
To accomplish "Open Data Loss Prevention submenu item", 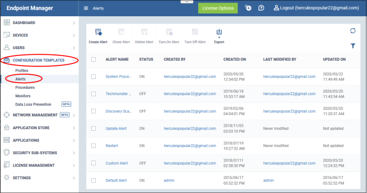I will pyautogui.click(x=33, y=104).
